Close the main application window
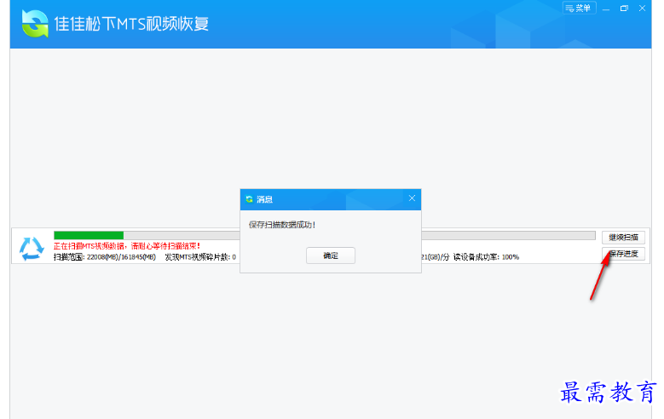This screenshot has height=419, width=664. 642,9
